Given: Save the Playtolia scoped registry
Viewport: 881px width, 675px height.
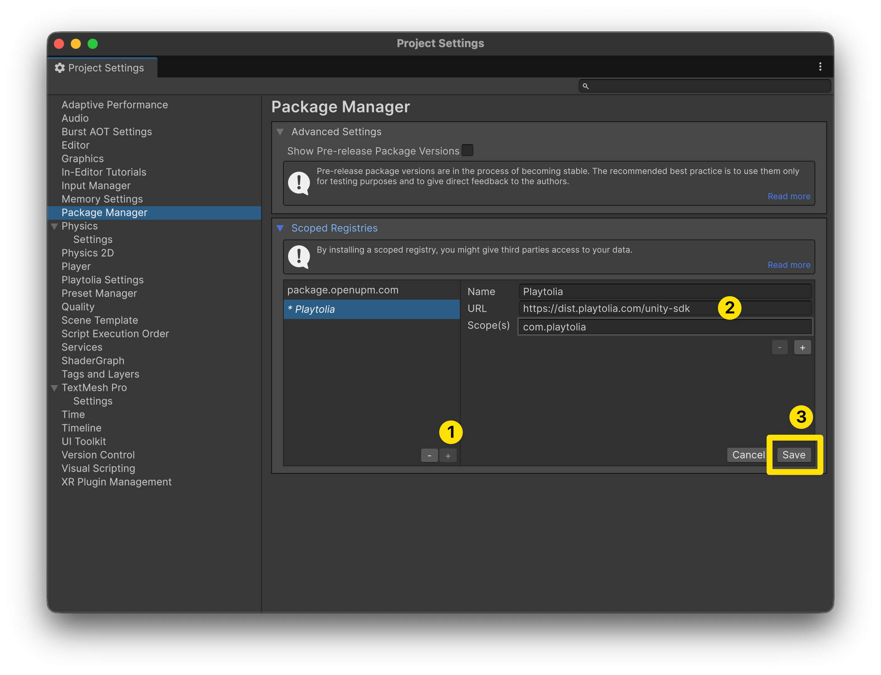Looking at the screenshot, I should (x=794, y=455).
